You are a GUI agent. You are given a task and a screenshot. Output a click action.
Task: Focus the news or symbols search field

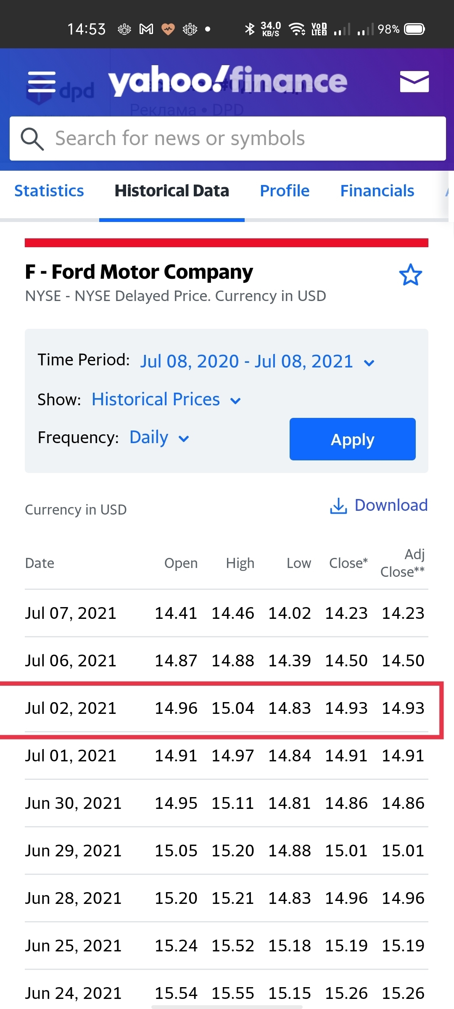coord(244,139)
